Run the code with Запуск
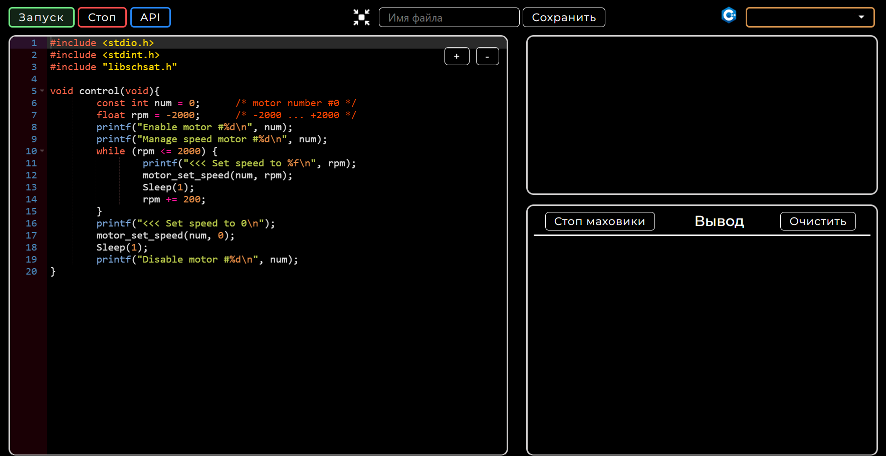 (41, 17)
